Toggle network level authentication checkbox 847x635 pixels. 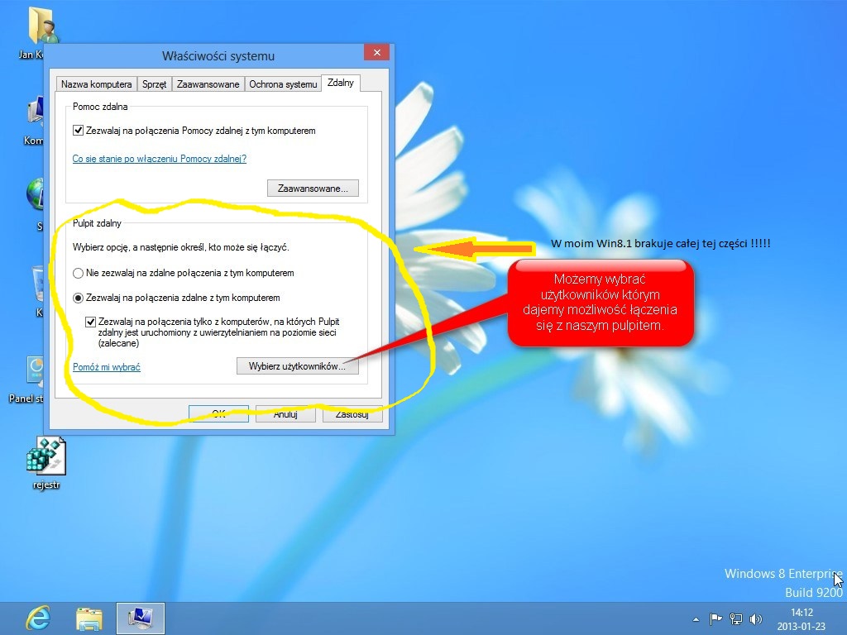[90, 322]
